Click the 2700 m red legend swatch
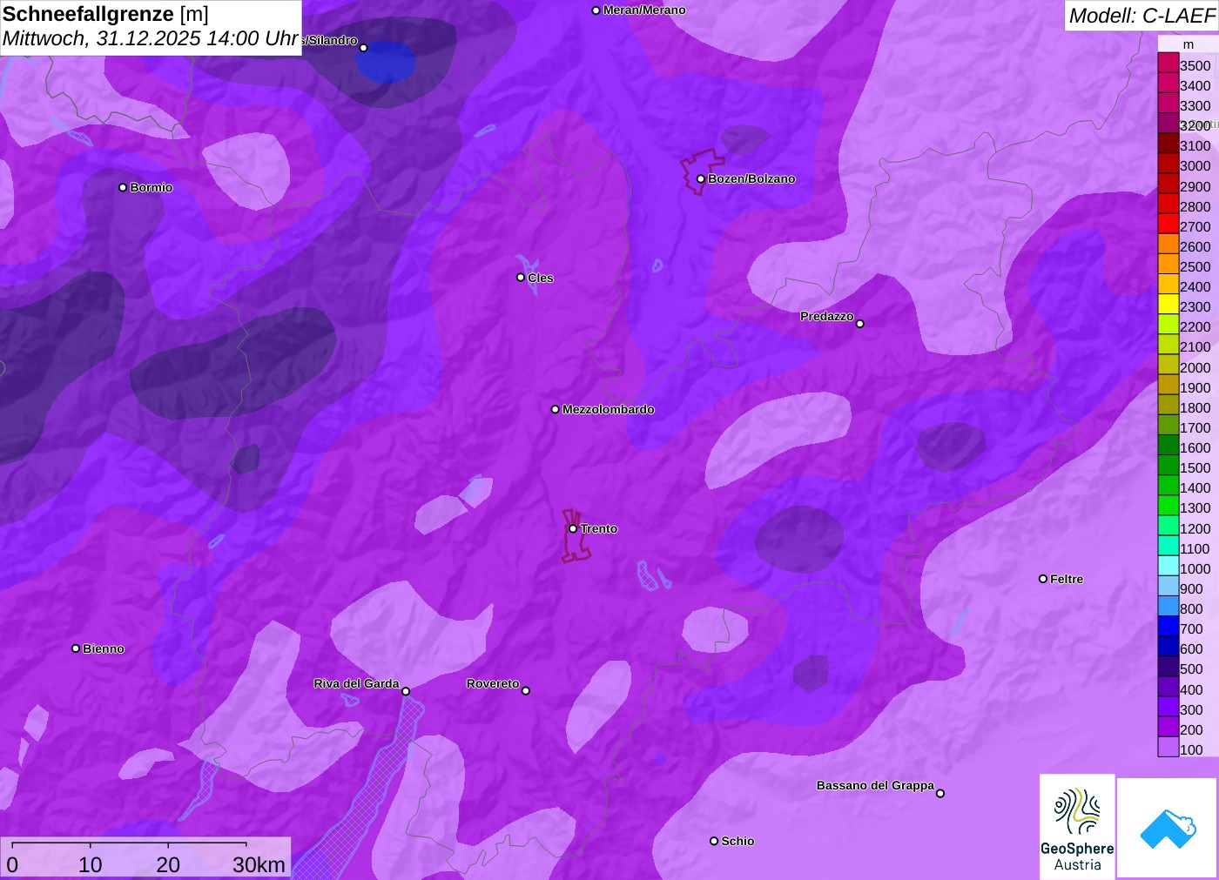 point(1168,225)
